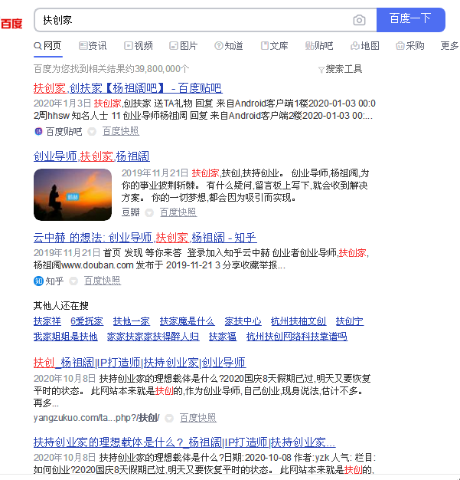460x480 pixels.
Task: Open the 图片 tab
Action: pos(184,46)
